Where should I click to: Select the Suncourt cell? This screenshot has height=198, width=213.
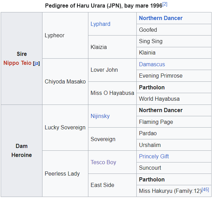[x=174, y=168]
